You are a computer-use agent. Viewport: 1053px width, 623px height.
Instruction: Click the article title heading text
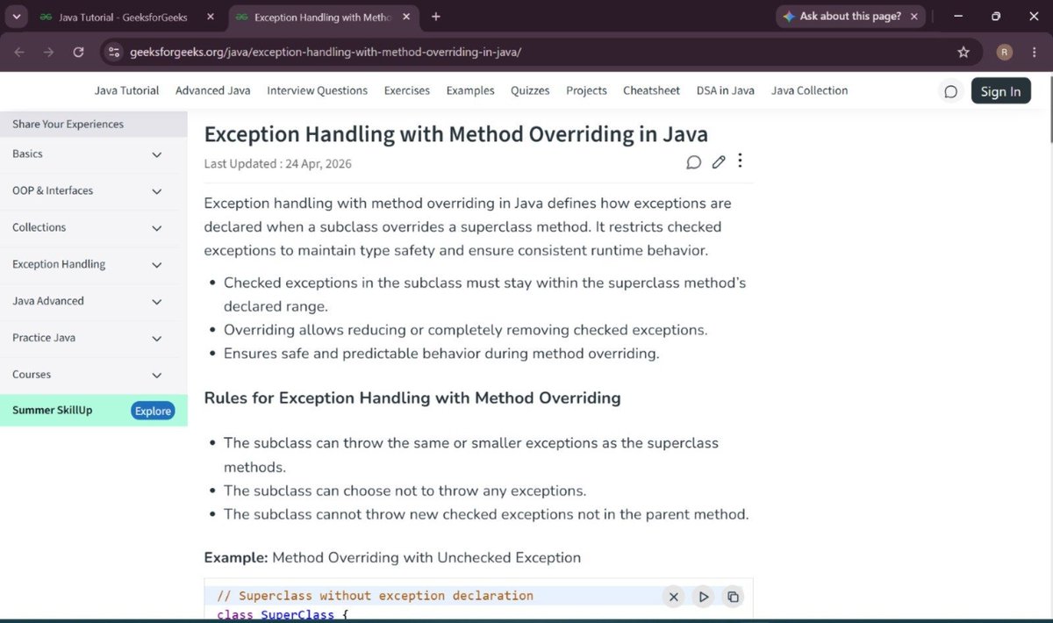coord(455,134)
